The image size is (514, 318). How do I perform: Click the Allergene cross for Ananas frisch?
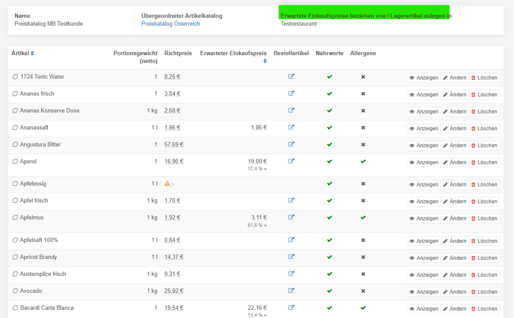pos(363,94)
